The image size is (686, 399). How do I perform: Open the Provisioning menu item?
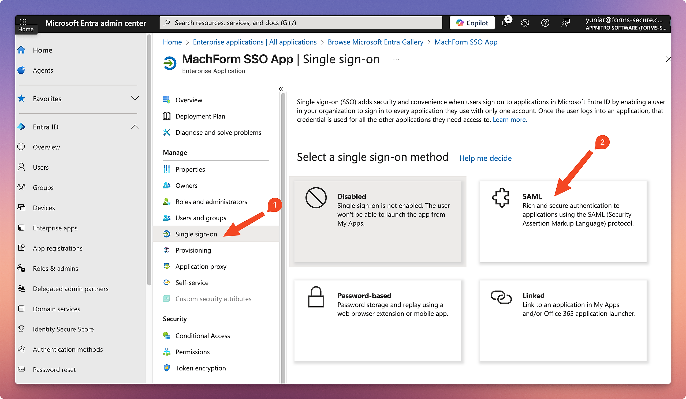(193, 250)
